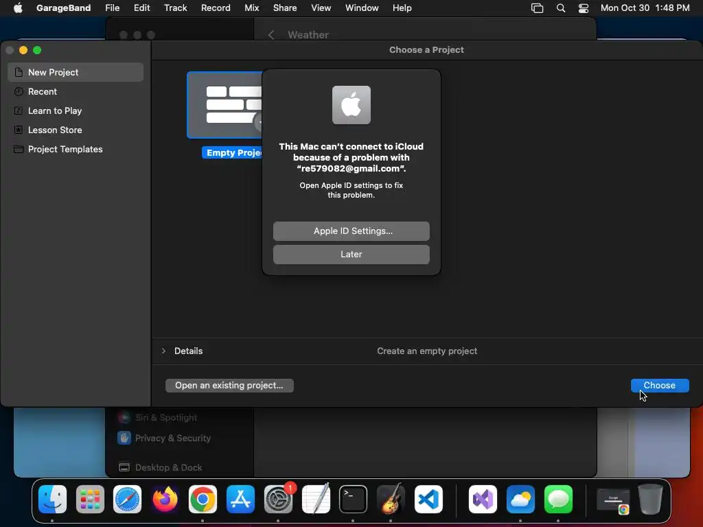The width and height of the screenshot is (703, 527).
Task: Expand the Details disclosure chevron
Action: tap(163, 351)
